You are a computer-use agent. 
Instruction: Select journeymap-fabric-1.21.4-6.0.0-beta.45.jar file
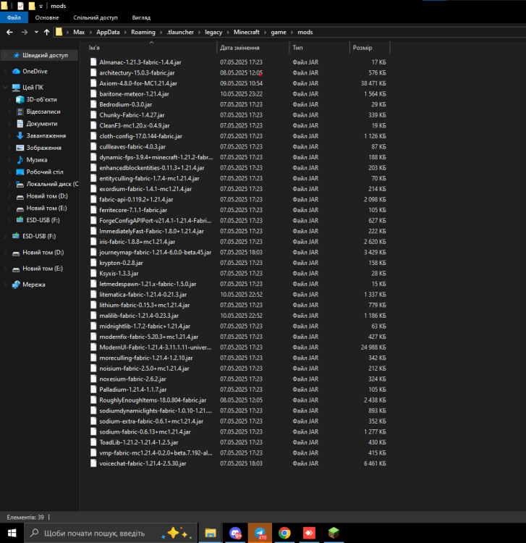(x=156, y=253)
